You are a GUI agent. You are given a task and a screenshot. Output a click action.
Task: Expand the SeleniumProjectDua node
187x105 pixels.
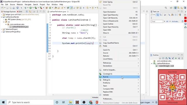pos(1,32)
